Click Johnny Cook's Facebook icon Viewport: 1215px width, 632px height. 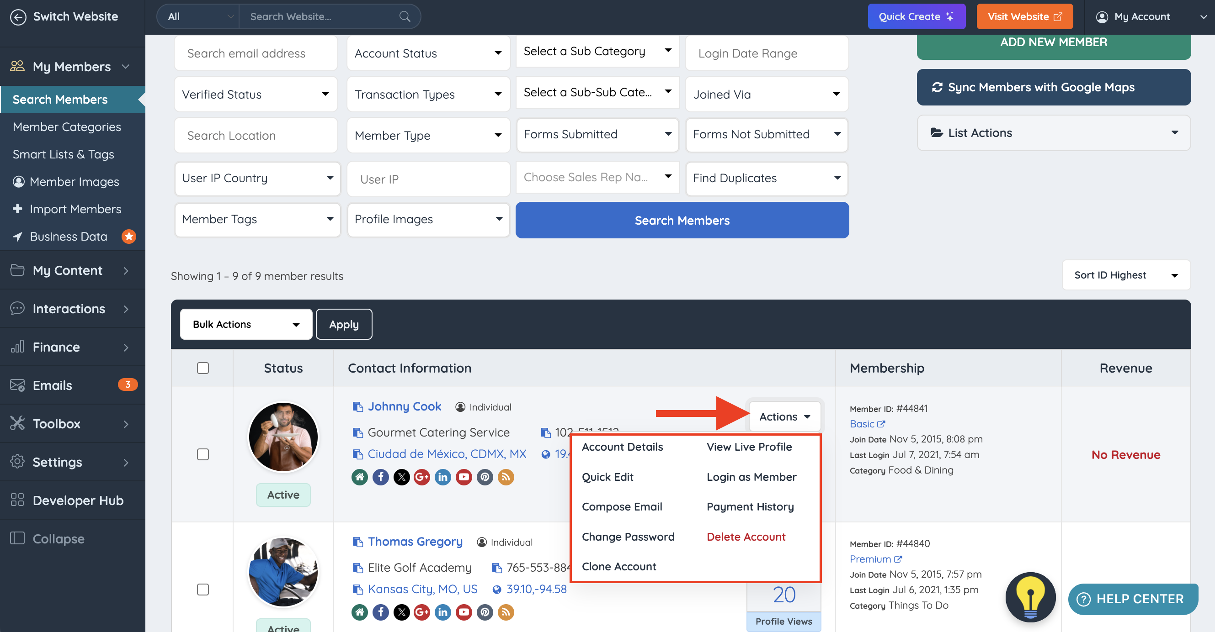(x=381, y=477)
